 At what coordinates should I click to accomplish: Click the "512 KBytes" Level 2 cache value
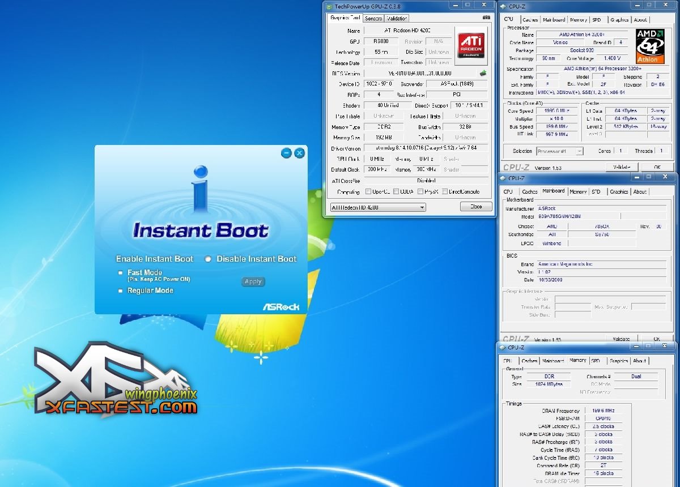point(625,126)
